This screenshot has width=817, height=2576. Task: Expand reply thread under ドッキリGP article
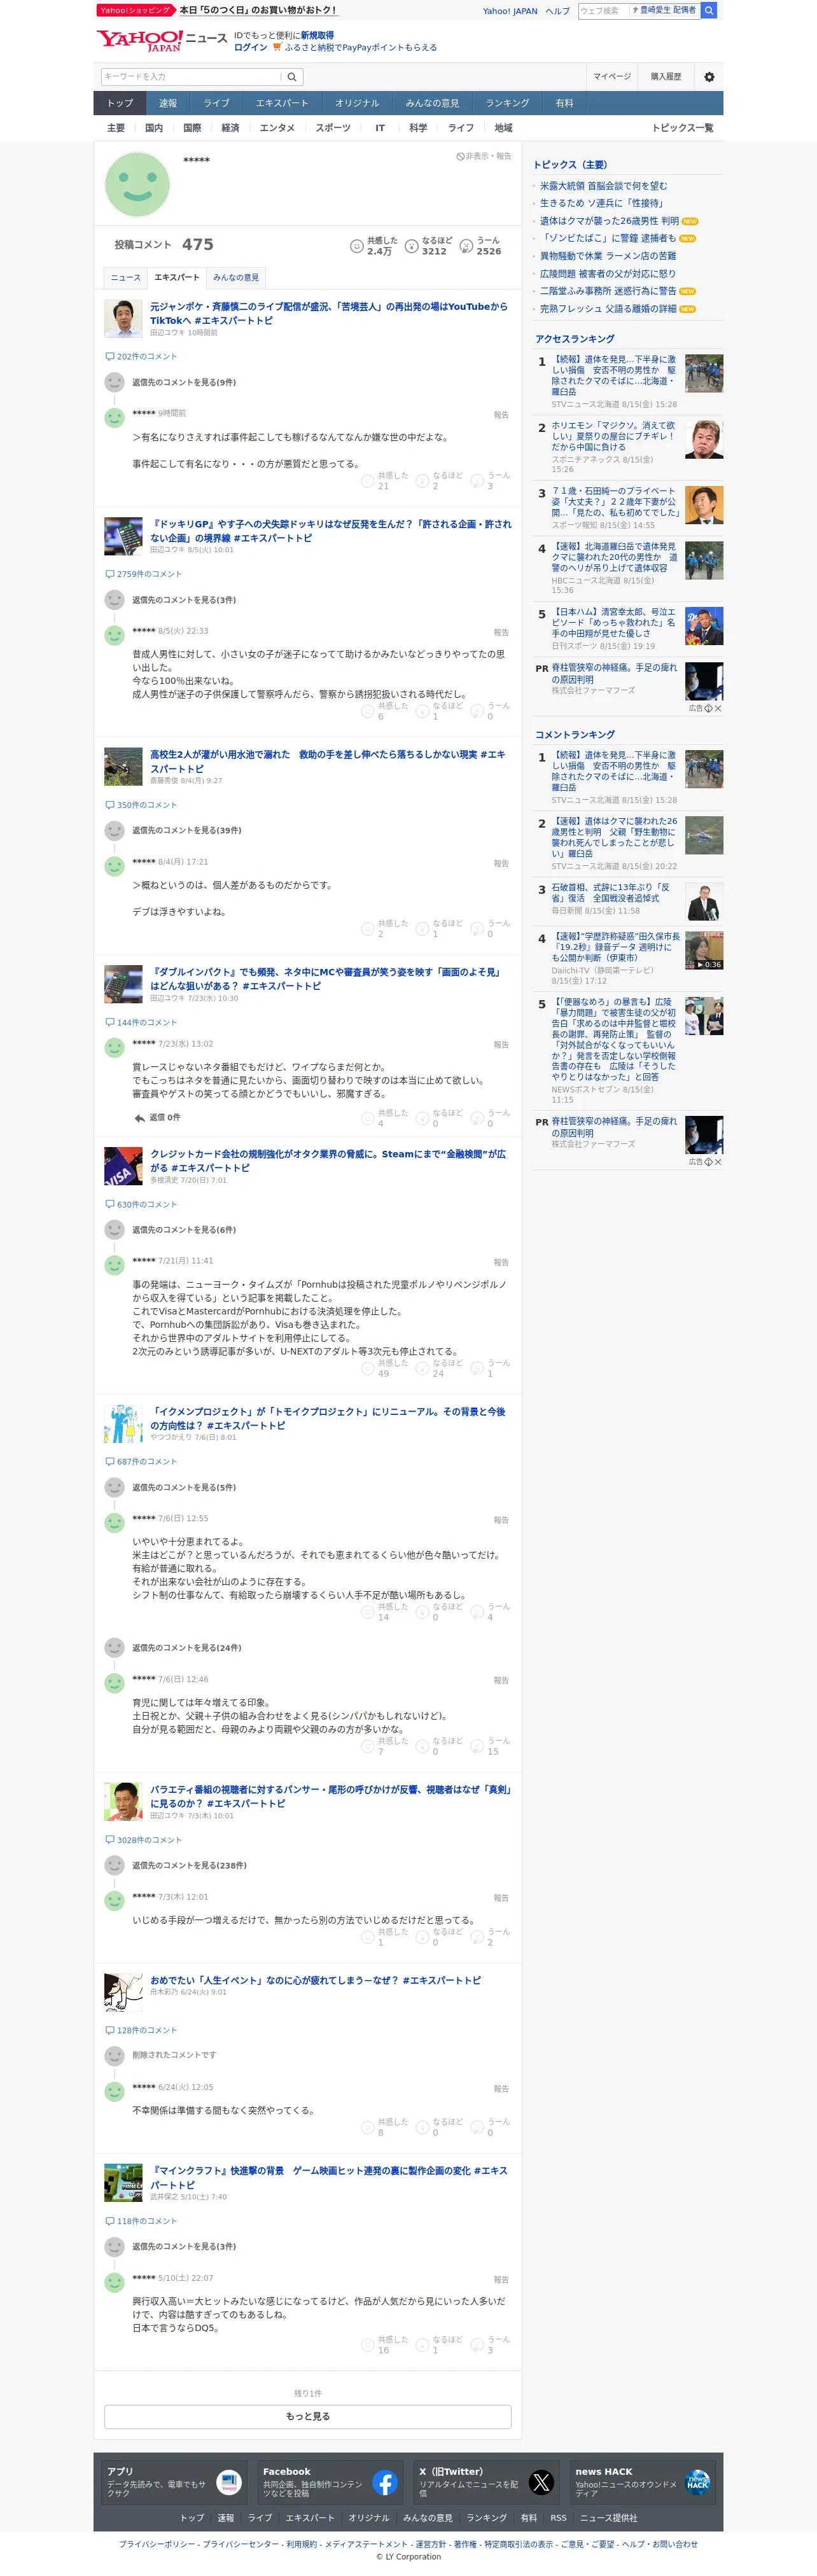pos(184,600)
